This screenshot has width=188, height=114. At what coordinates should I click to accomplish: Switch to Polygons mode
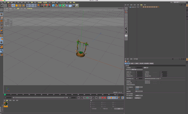click(x=1, y=31)
